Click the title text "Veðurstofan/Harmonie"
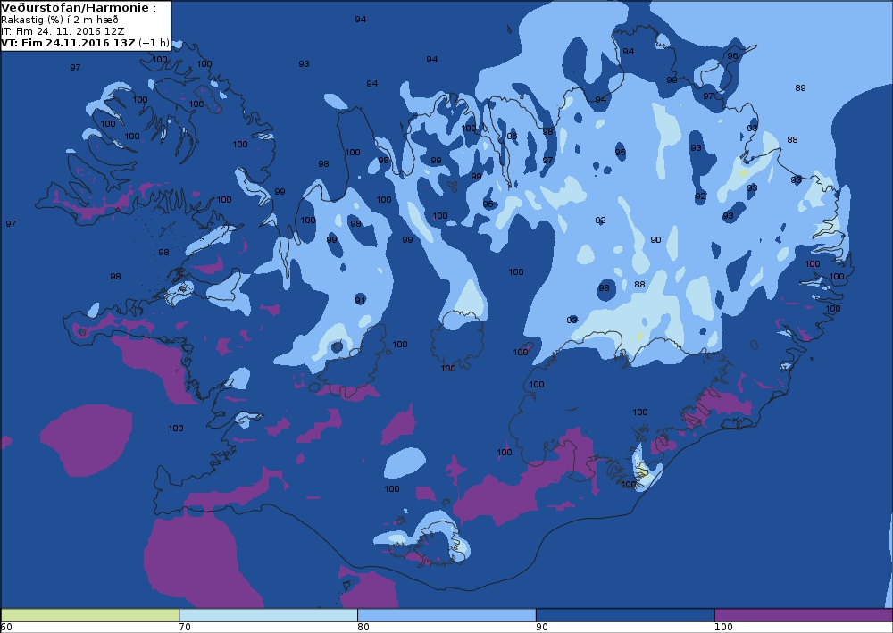The image size is (893, 633). click(x=75, y=7)
